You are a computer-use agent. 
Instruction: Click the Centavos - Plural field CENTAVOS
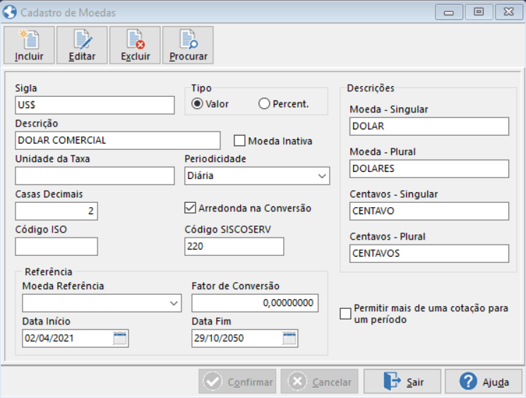click(x=429, y=254)
